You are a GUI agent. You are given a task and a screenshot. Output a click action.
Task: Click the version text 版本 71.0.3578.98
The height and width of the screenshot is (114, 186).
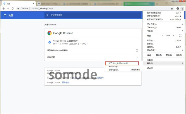coord(61,44)
